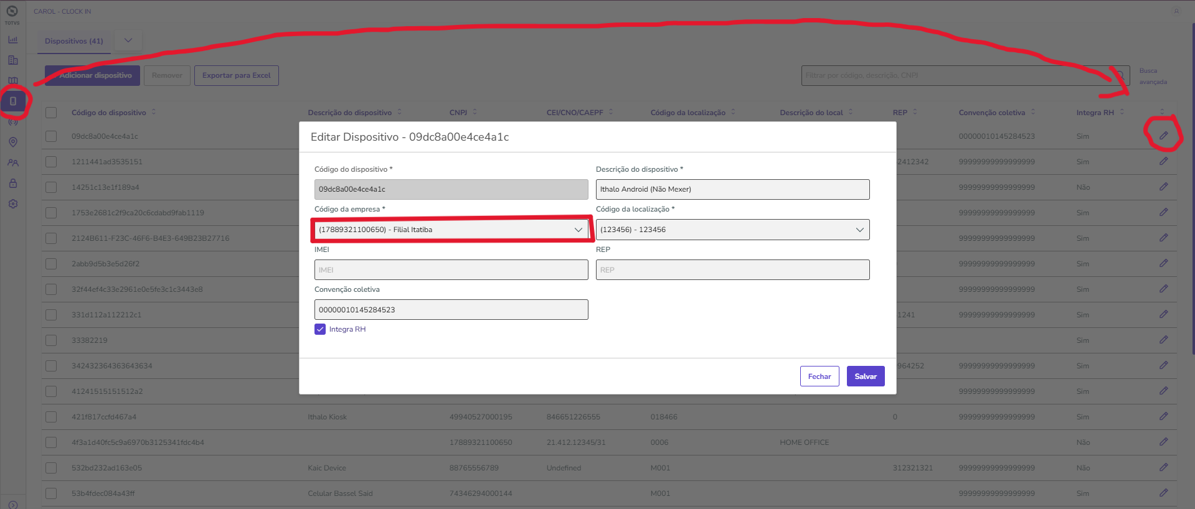Open the settings gear sidebar icon
Image resolution: width=1195 pixels, height=509 pixels.
click(x=13, y=204)
